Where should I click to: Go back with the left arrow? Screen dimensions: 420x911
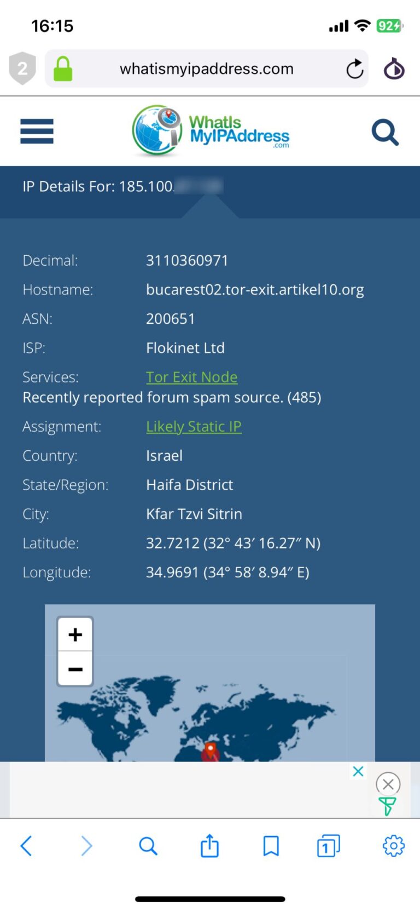pyautogui.click(x=26, y=846)
